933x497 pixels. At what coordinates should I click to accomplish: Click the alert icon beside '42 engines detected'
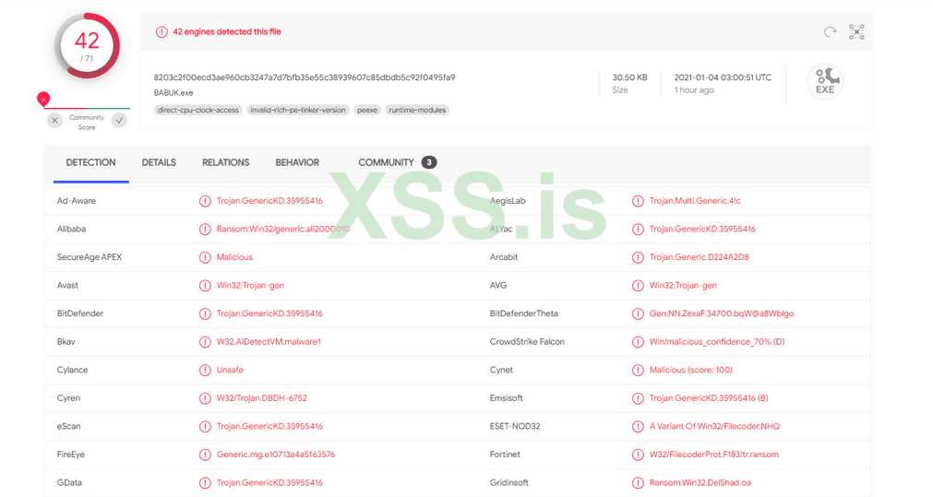point(161,31)
